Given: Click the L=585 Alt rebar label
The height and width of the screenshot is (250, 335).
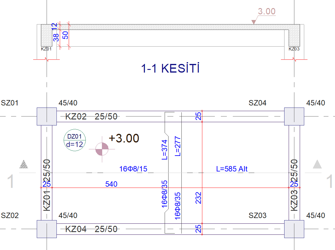Looking at the screenshot, I should (x=232, y=169).
